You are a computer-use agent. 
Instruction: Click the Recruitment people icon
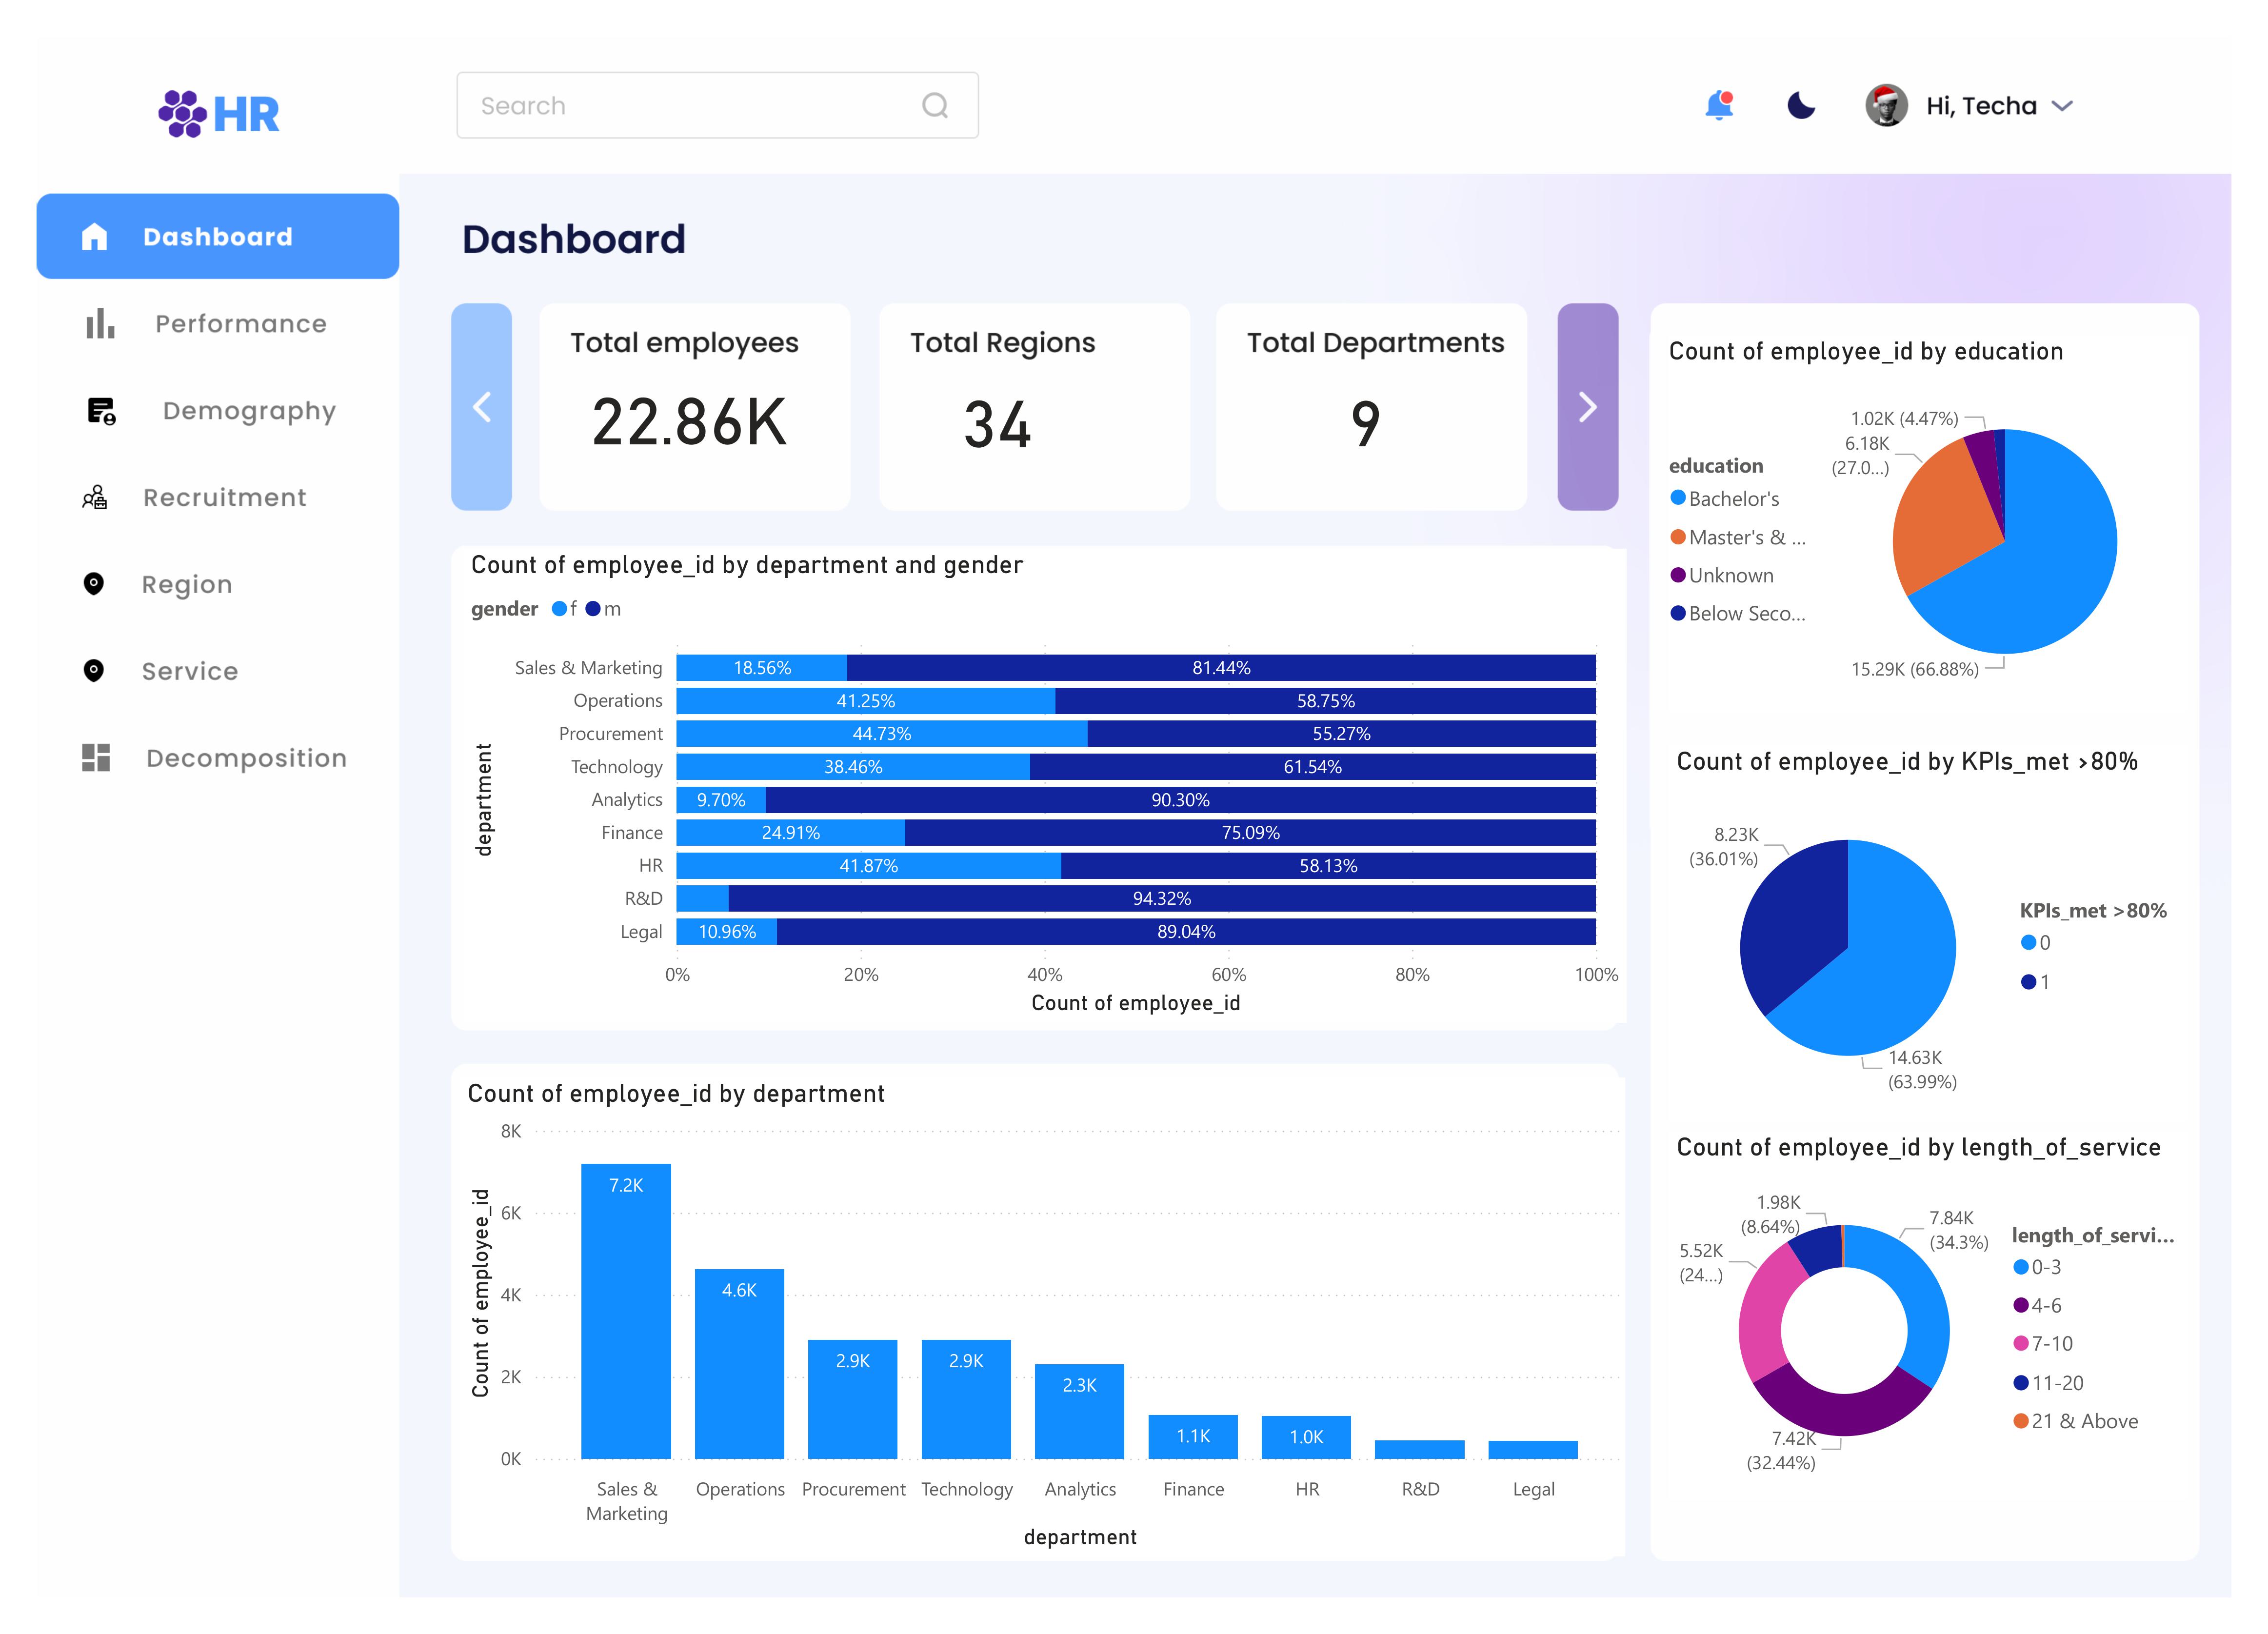click(x=95, y=497)
